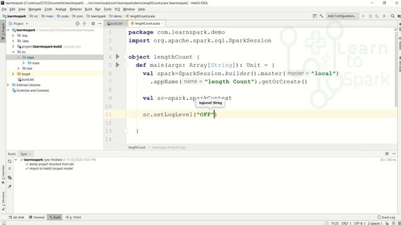Screen dimensions: 401x225
Task: Open the Favorites side tool window
Action: pyautogui.click(x=3, y=174)
